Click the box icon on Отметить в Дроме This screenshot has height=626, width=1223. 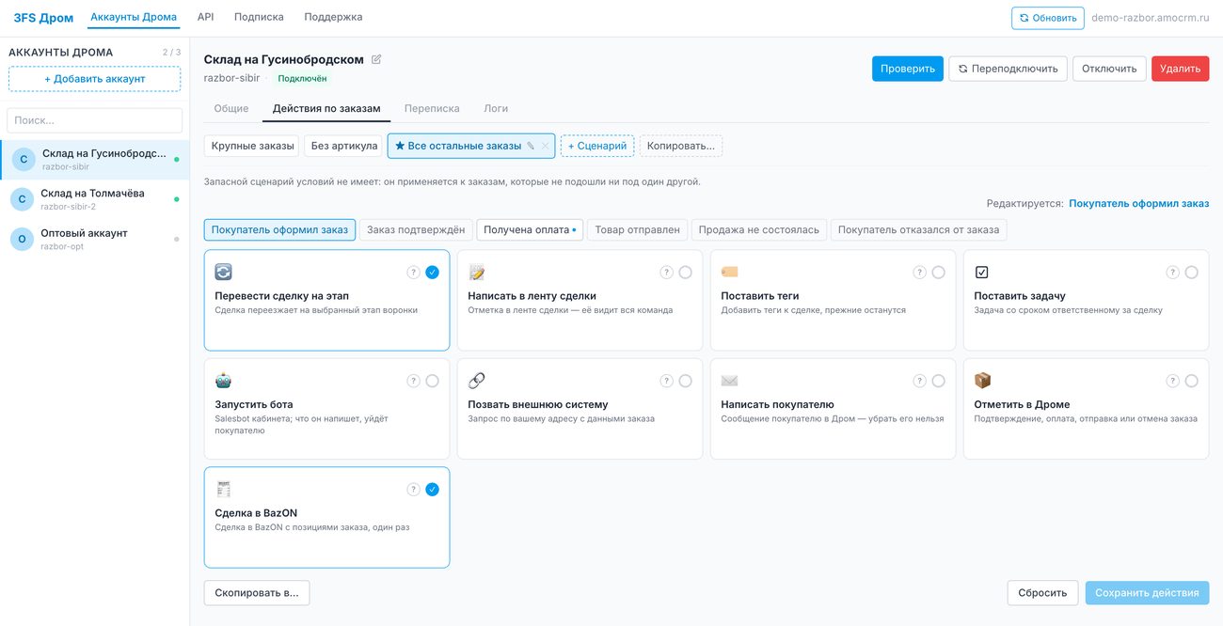982,381
